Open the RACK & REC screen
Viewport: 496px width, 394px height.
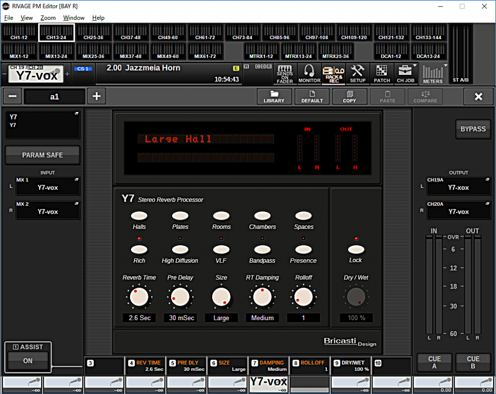tap(333, 73)
